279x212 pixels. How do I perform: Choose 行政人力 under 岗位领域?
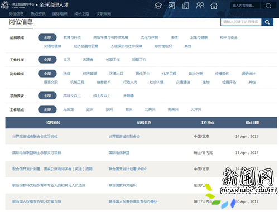[x=130, y=82]
